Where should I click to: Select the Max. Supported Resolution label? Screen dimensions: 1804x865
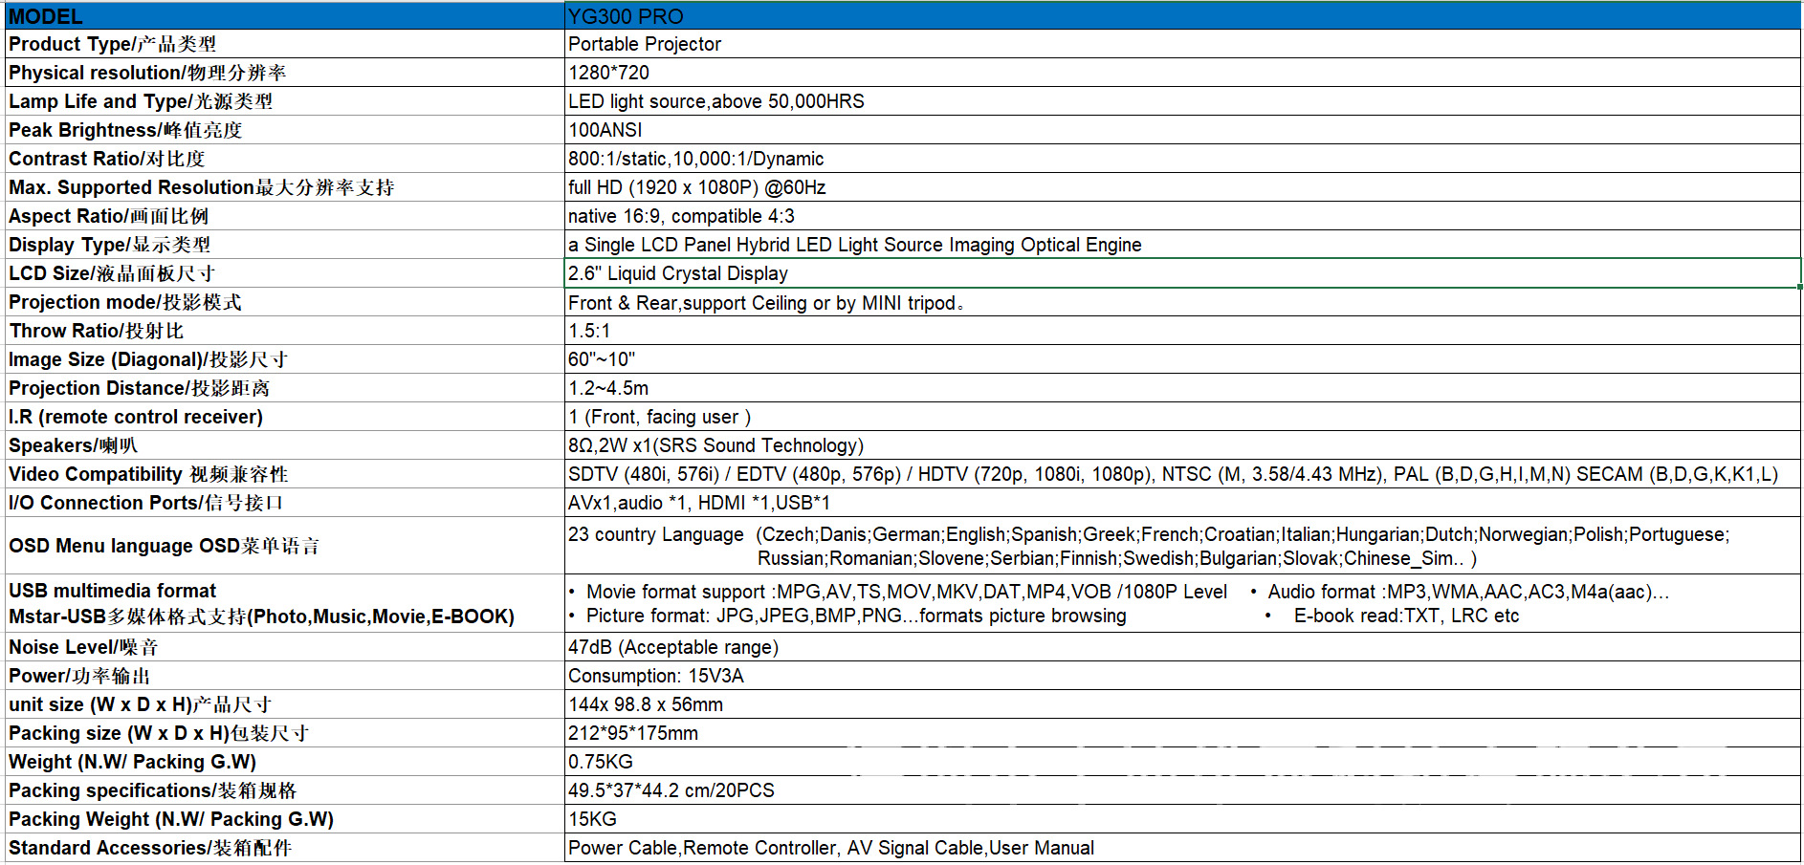click(x=284, y=187)
